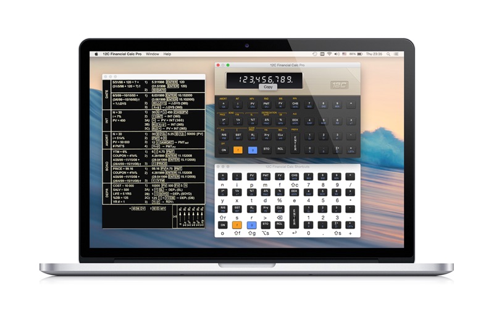Viewport: 494px width, 309px height.
Task: Click the SST key in calculator window
Action: (x=238, y=136)
